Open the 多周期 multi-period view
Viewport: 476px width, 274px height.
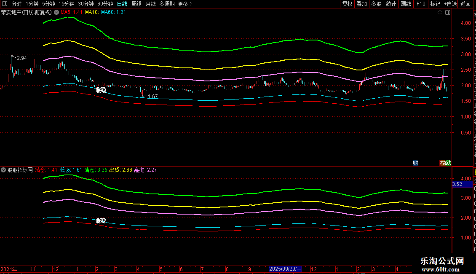coord(167,4)
